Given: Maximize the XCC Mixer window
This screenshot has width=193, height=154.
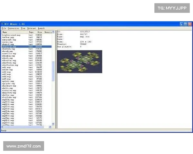Looking at the screenshot, I should pyautogui.click(x=186, y=24).
